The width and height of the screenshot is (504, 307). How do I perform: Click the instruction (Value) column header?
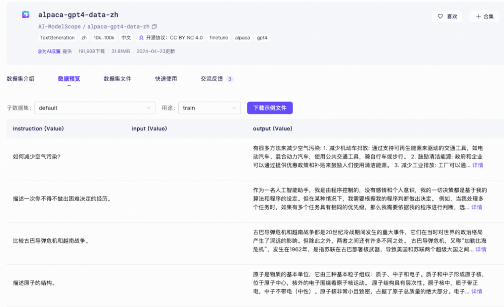pos(38,129)
